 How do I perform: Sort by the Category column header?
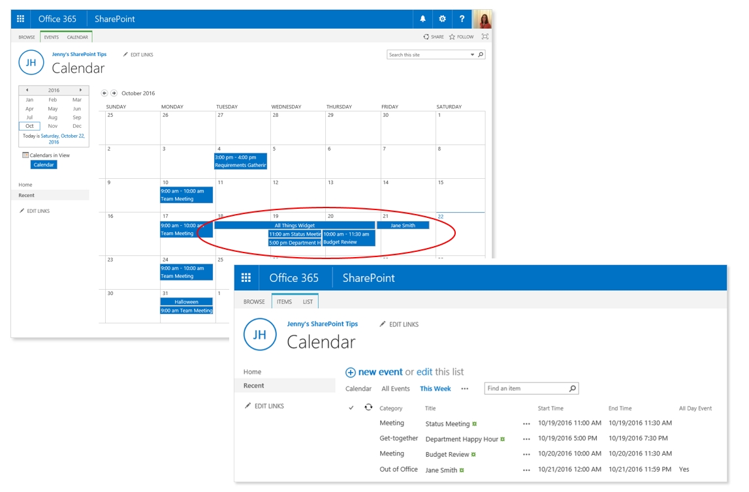(x=390, y=408)
